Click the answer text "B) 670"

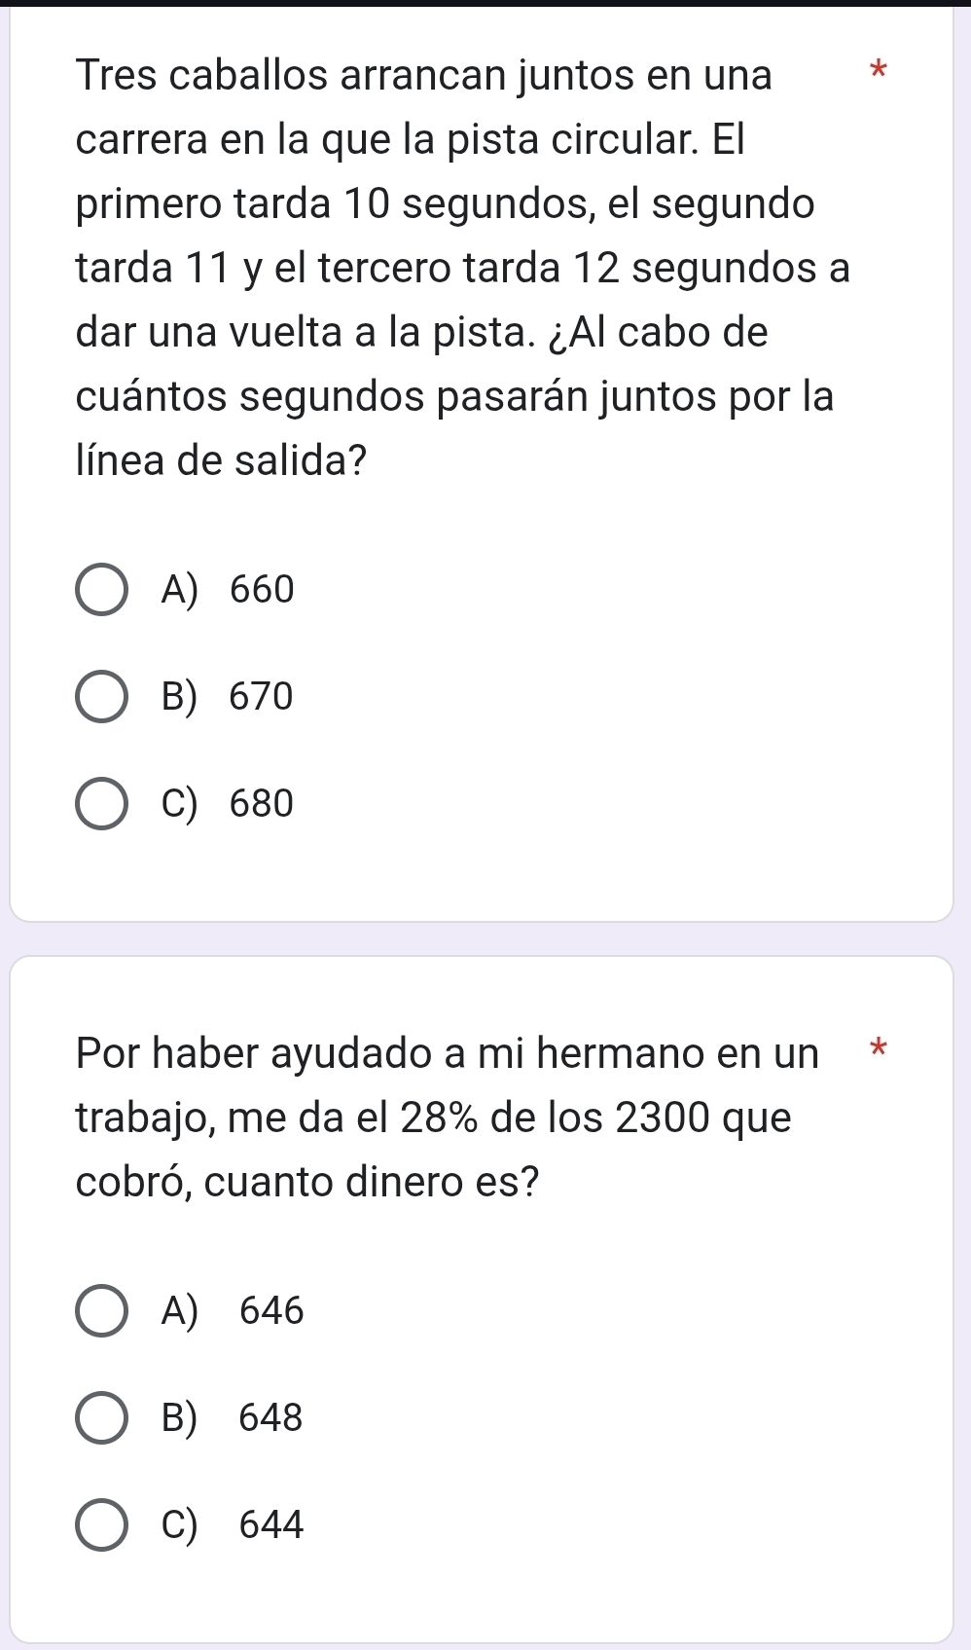coord(229,697)
